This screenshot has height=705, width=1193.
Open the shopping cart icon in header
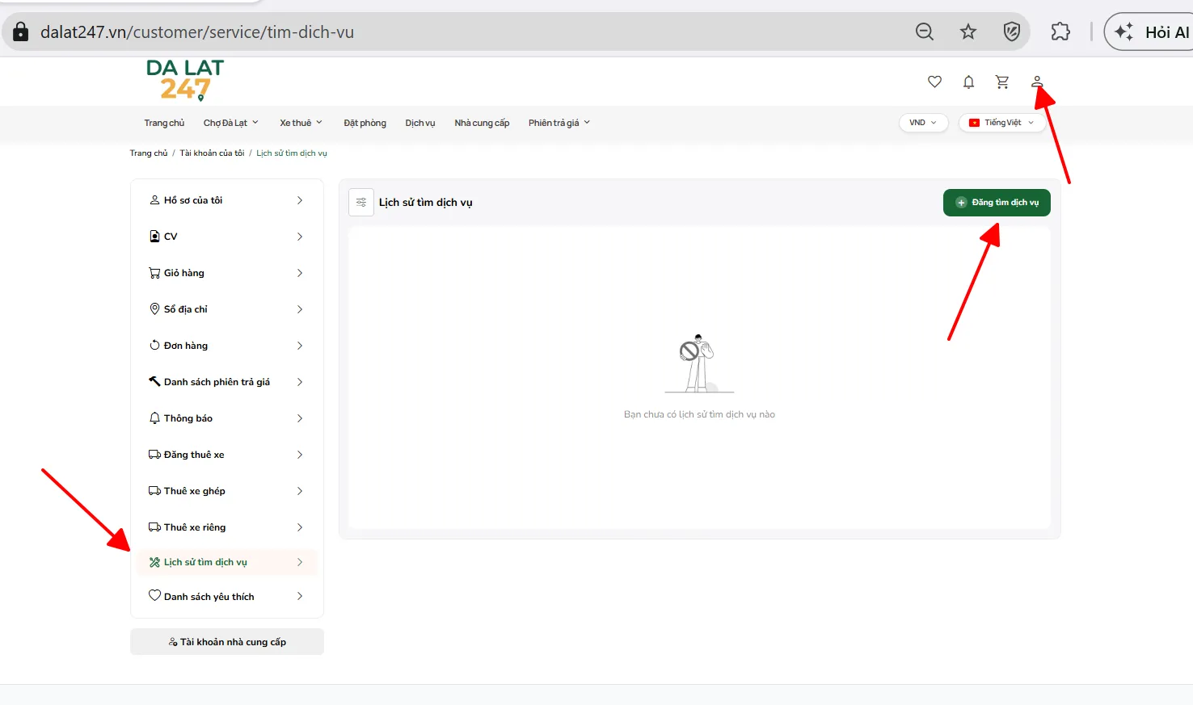(1002, 82)
